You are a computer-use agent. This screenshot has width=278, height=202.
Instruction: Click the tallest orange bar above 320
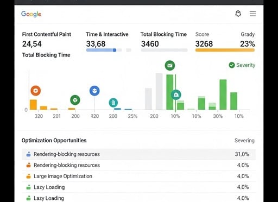point(33,105)
